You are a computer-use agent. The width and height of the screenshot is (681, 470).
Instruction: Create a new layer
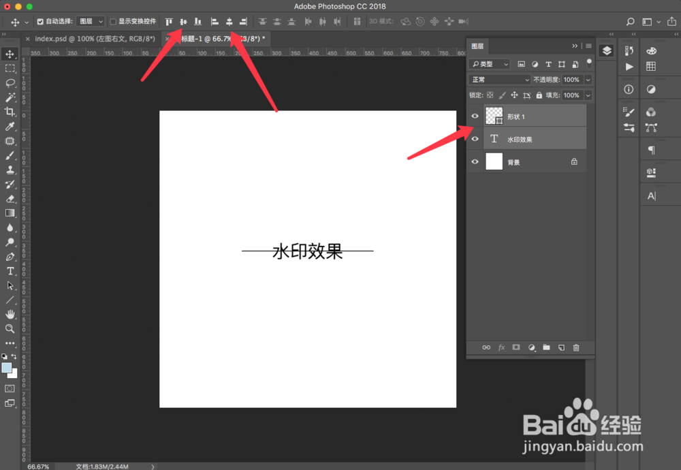pos(561,347)
